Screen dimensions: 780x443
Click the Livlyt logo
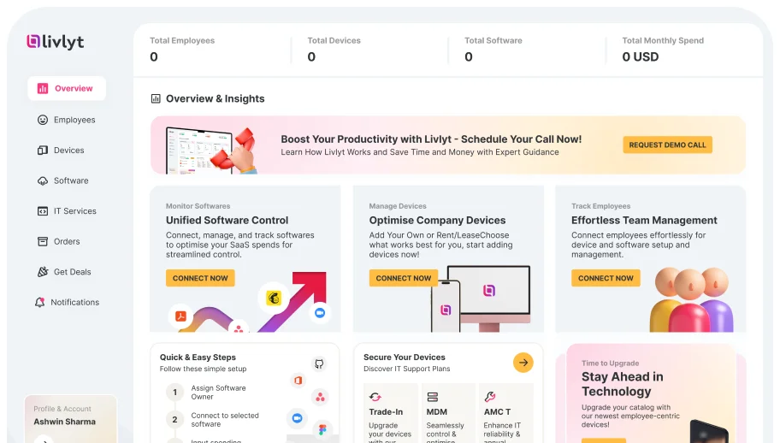tap(56, 42)
